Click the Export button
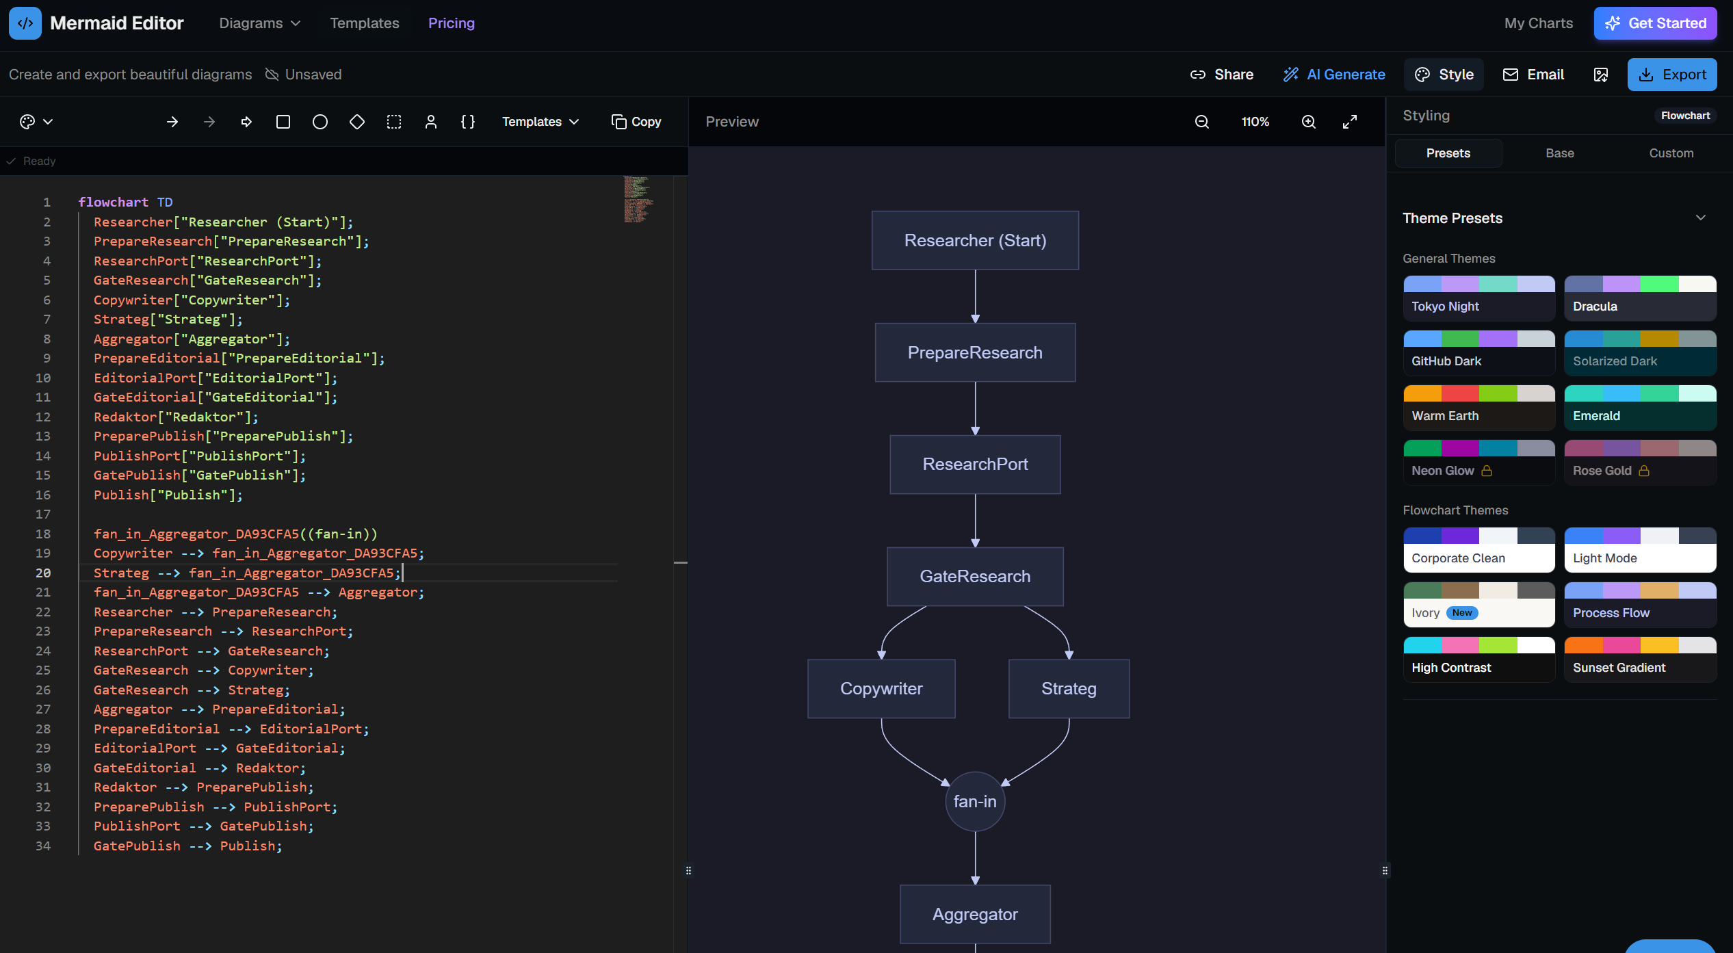Screen dimensions: 1733x953 pyautogui.click(x=1672, y=75)
